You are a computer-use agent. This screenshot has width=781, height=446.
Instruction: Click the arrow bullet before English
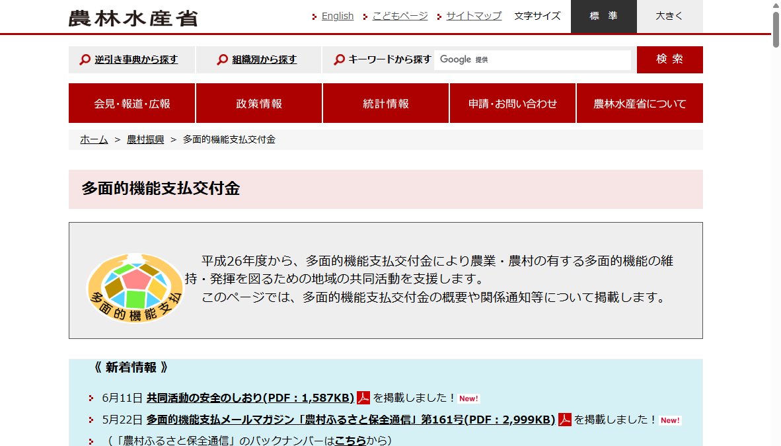315,17
